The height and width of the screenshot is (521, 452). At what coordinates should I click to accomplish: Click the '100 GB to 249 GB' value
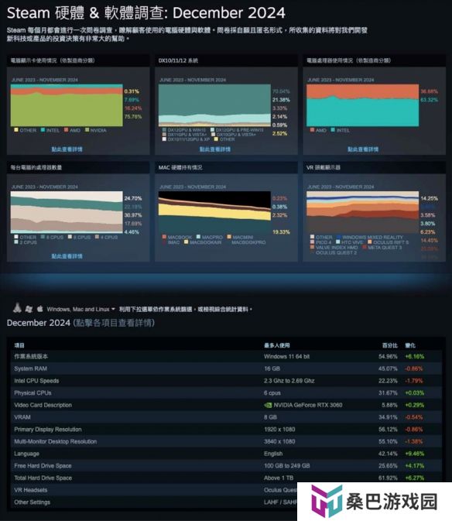coord(286,465)
